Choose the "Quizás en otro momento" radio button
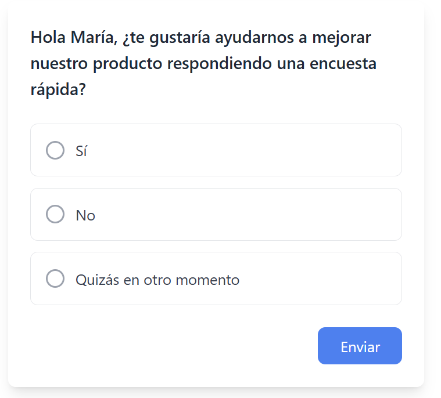Image resolution: width=441 pixels, height=398 pixels. [55, 279]
